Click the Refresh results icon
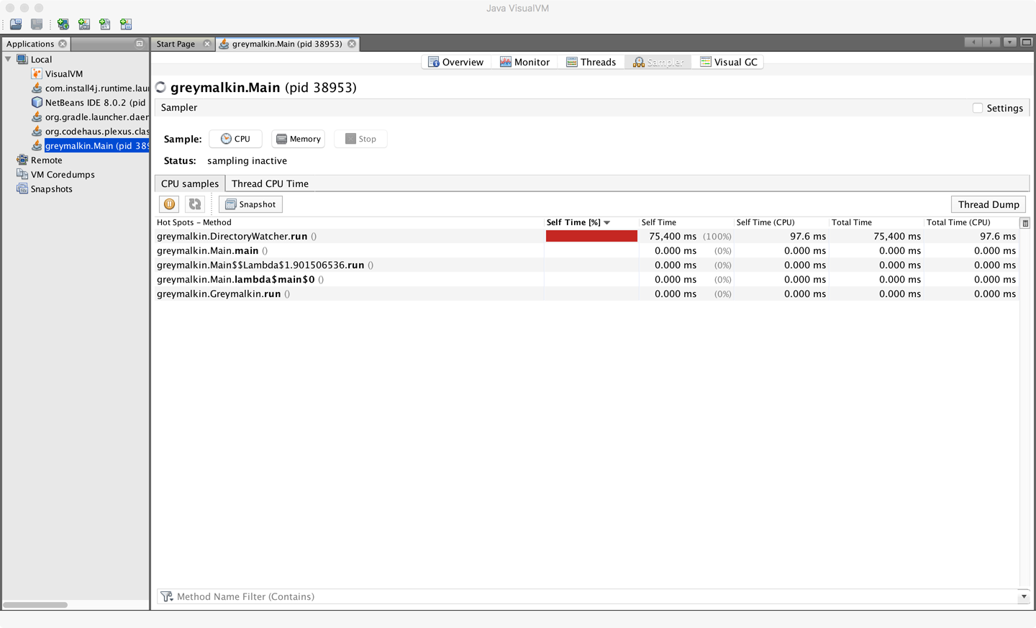This screenshot has width=1036, height=628. 195,204
